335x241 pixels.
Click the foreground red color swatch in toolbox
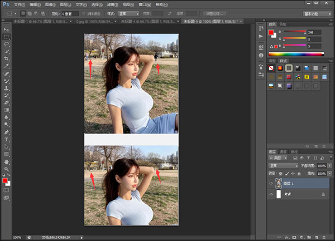pyautogui.click(x=6, y=181)
